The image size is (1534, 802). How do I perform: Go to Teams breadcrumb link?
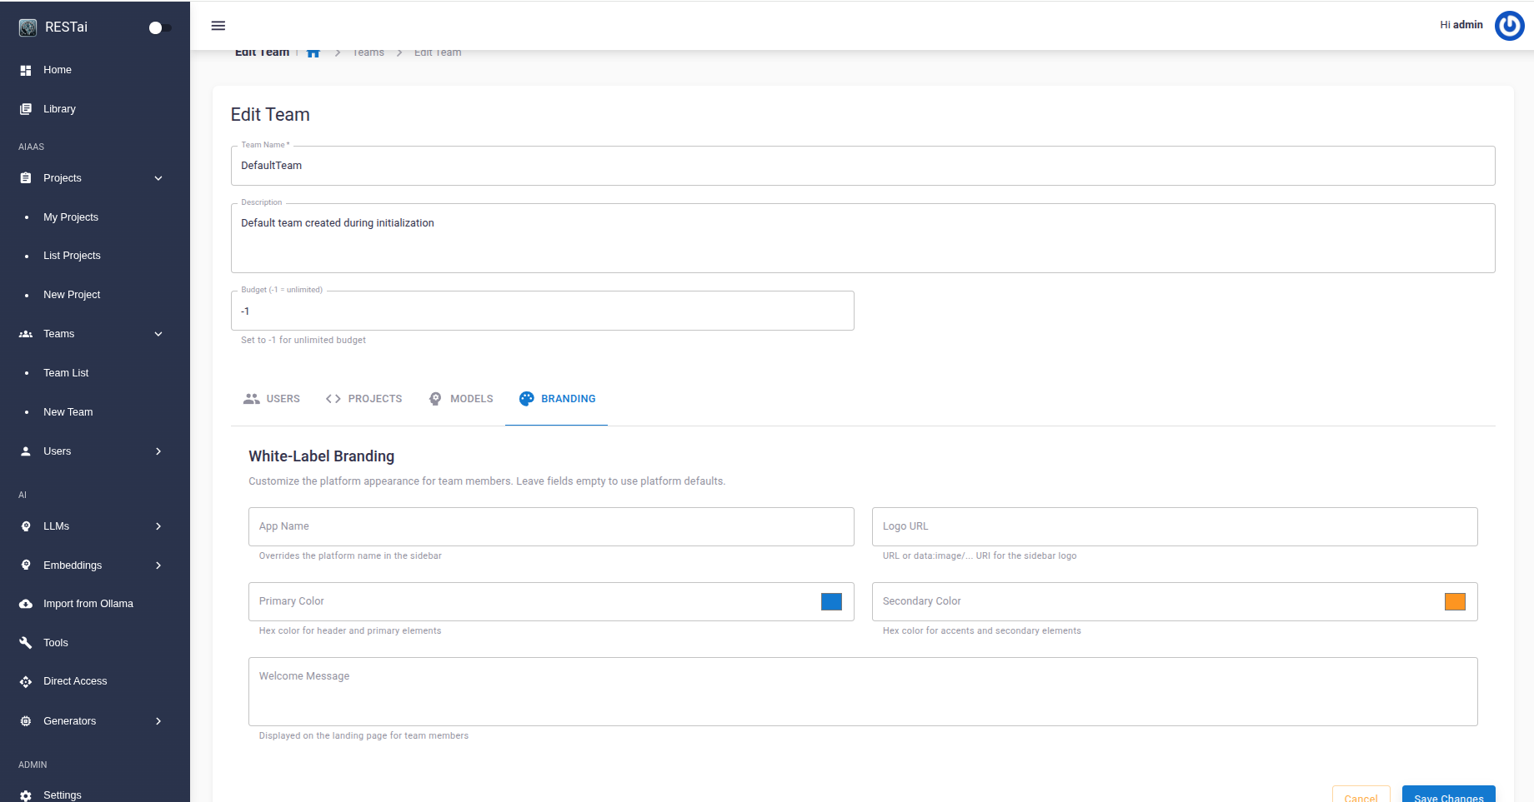(368, 52)
